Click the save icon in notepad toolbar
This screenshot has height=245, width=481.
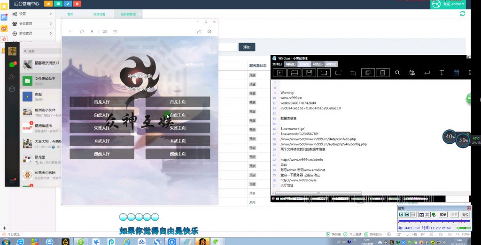click(309, 73)
